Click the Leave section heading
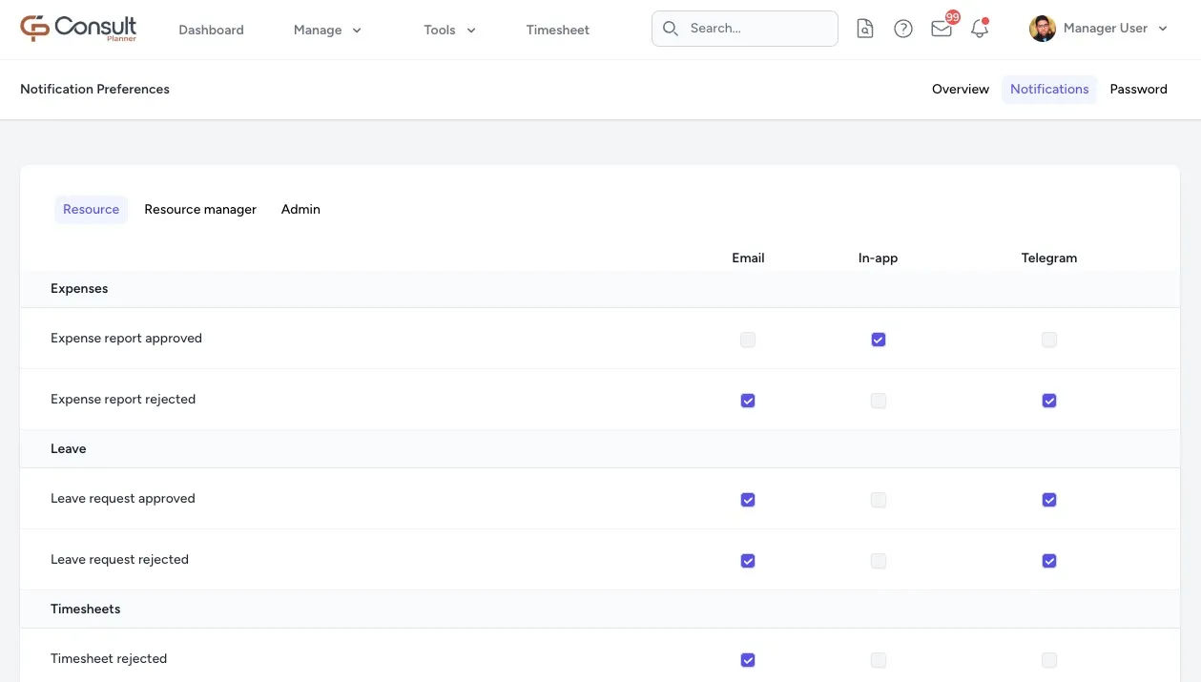This screenshot has height=682, width=1201. click(x=69, y=449)
